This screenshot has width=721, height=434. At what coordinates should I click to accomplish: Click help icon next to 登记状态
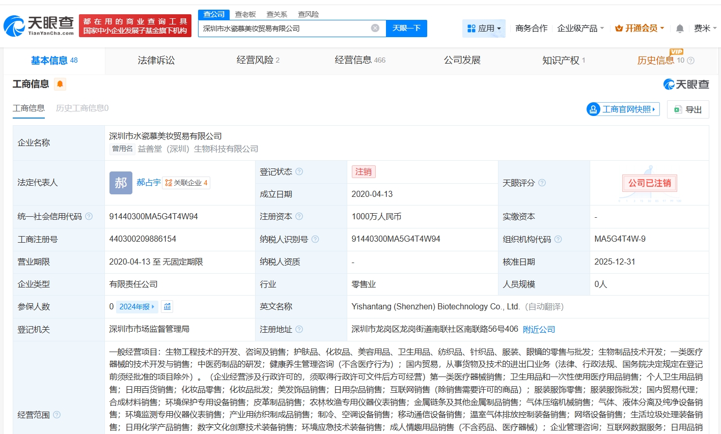tap(299, 172)
